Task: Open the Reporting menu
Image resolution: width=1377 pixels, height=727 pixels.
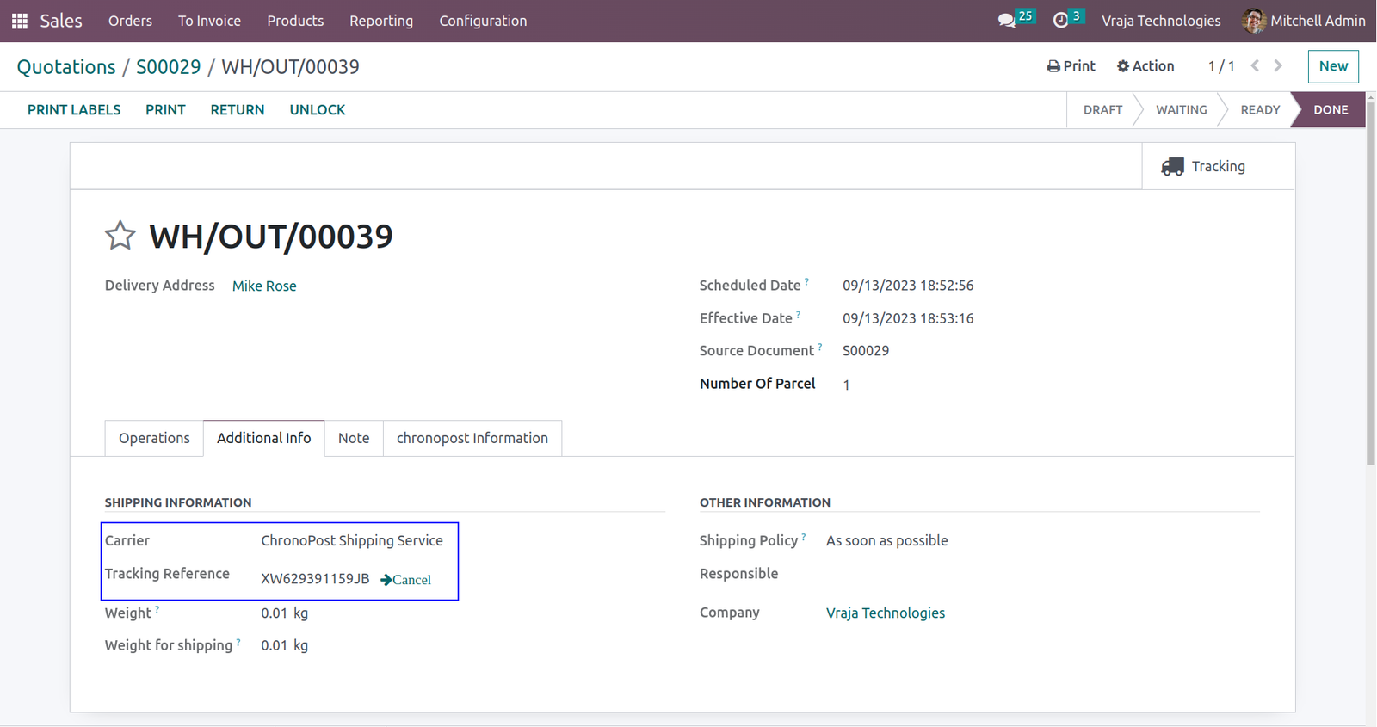Action: [381, 21]
